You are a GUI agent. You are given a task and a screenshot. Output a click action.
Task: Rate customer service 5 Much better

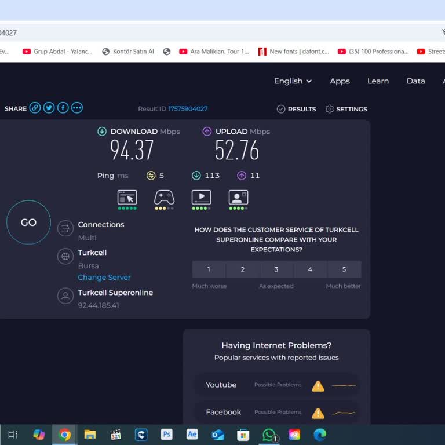pos(344,269)
